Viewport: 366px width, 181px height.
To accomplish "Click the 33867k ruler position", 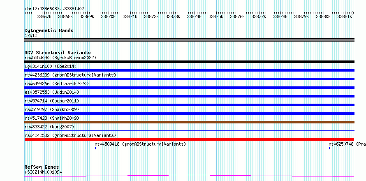I will (x=44, y=16).
